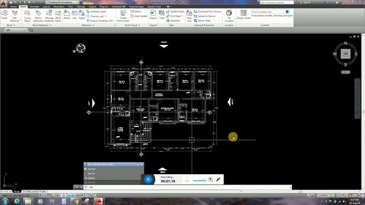365x205 pixels.
Task: Expand the Block panel
Action: pyautogui.click(x=11, y=25)
